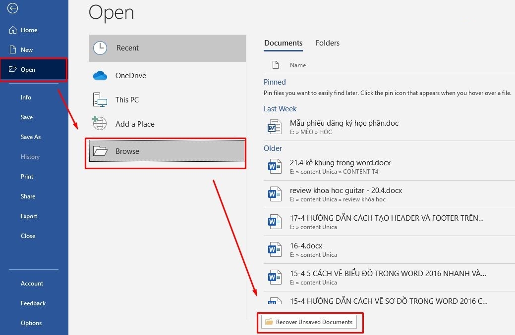Screen dimensions: 515x335
Task: Open Feedback in the sidebar
Action: click(34, 303)
